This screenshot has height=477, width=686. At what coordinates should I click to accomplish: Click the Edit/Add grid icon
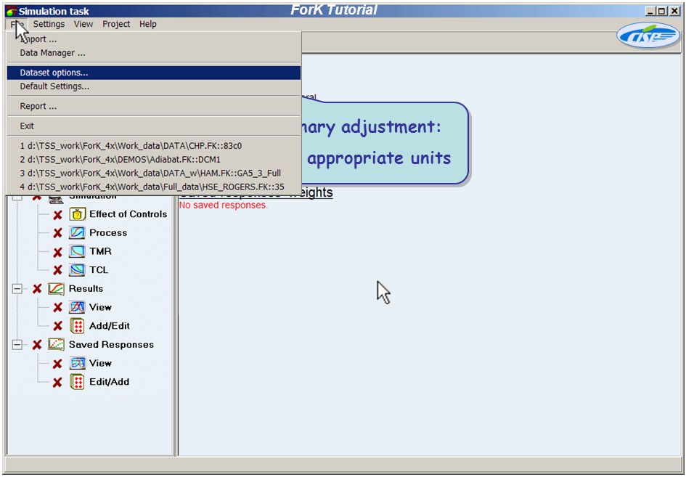point(78,382)
